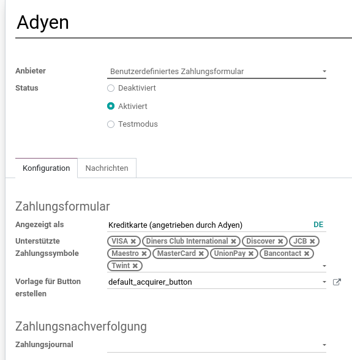Remove the Bancontact tag
352x360 pixels.
click(x=307, y=253)
